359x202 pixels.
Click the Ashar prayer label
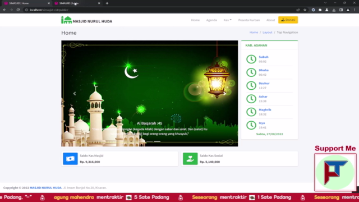click(263, 97)
